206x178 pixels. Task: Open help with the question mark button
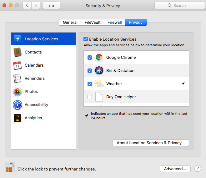pos(198,169)
